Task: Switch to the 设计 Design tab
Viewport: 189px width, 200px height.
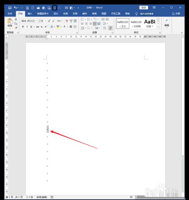Action: coord(56,14)
